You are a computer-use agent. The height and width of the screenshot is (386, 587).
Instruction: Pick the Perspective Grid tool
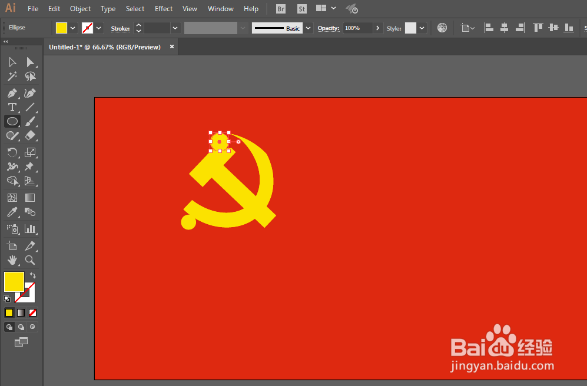(30, 181)
